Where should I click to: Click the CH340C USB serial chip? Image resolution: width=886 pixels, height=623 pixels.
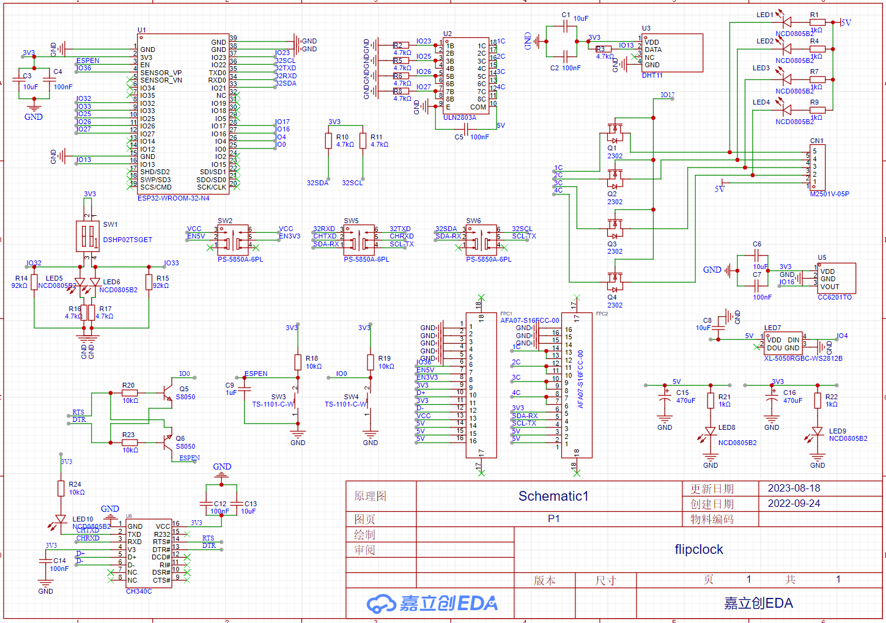pyautogui.click(x=149, y=553)
